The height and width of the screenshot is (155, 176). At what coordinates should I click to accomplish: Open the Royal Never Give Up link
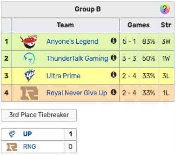coord(77,93)
